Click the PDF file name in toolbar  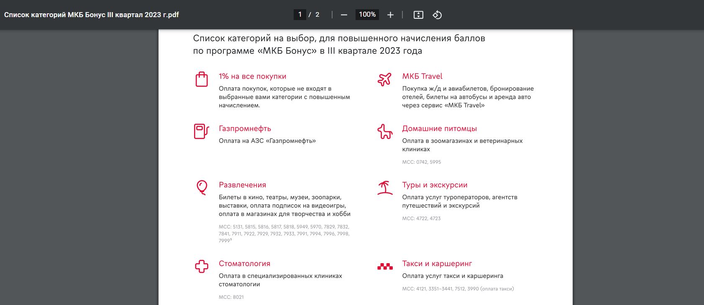[x=92, y=15]
